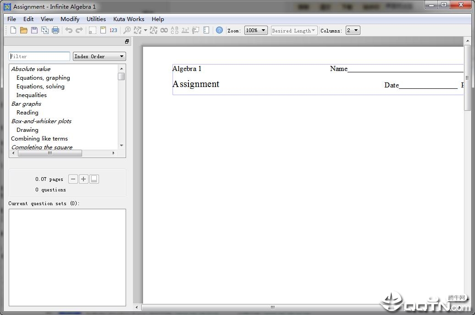Click the scramble icon showing letter A
Viewport: 475px width, 315px height.
(154, 30)
